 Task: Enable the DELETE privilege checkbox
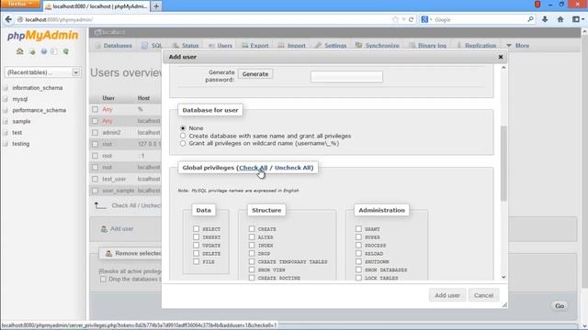point(196,253)
